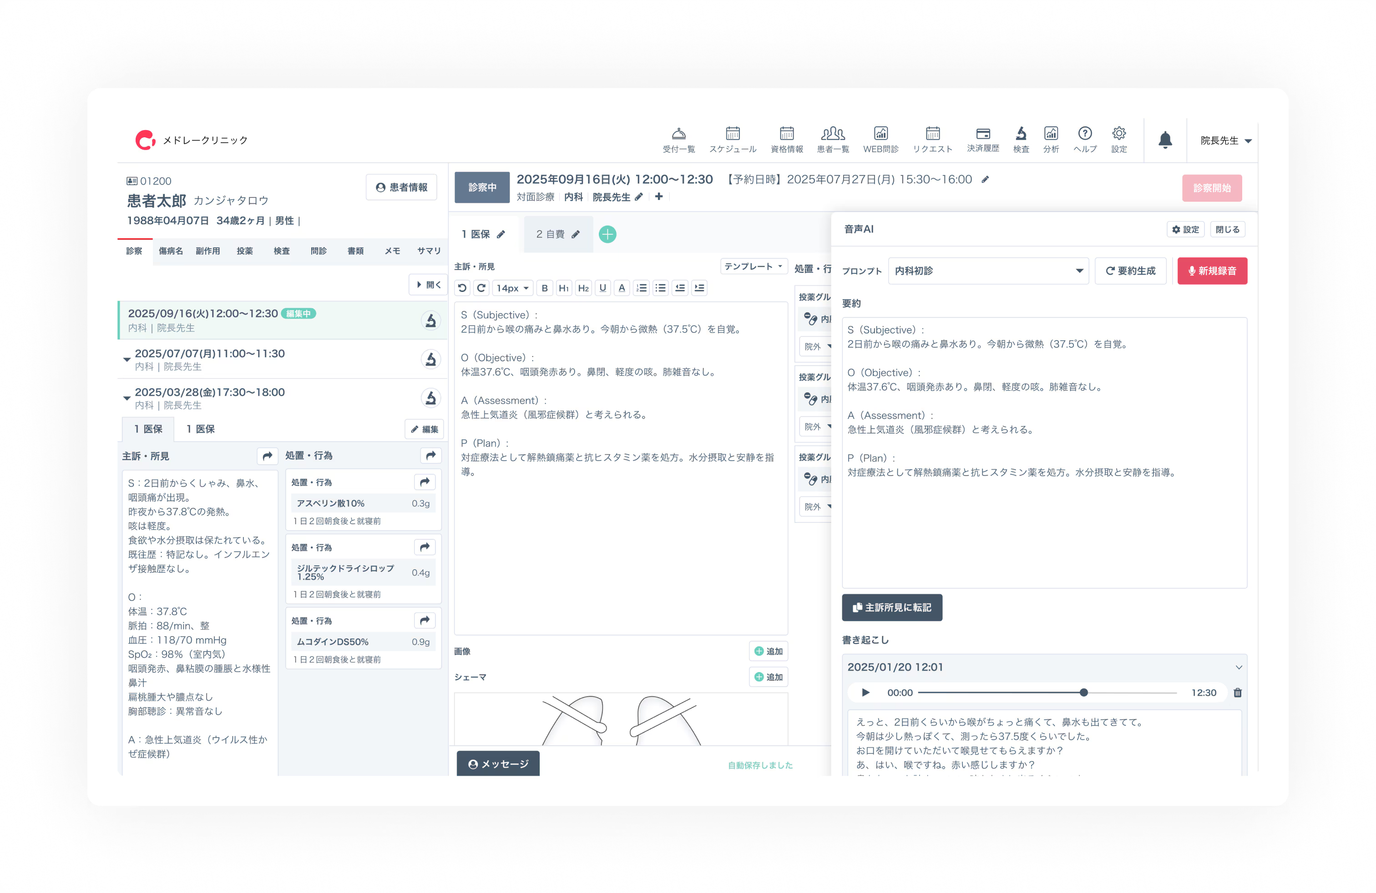Click the audio playback progress slider
1376x893 pixels.
(x=1085, y=692)
